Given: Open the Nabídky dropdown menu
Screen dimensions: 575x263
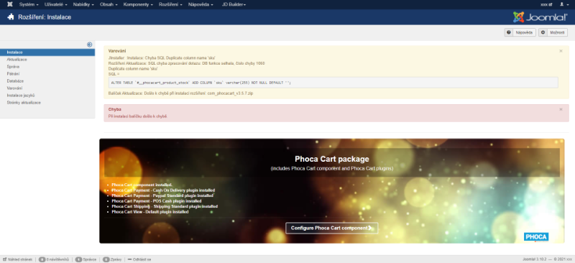Looking at the screenshot, I should click(x=83, y=4).
